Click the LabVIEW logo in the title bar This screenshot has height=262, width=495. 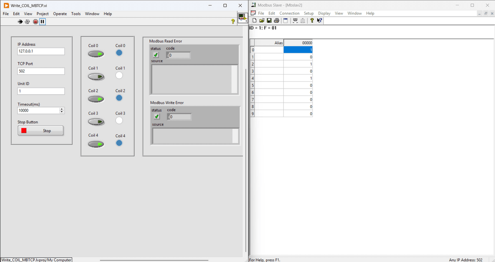(x=6, y=5)
